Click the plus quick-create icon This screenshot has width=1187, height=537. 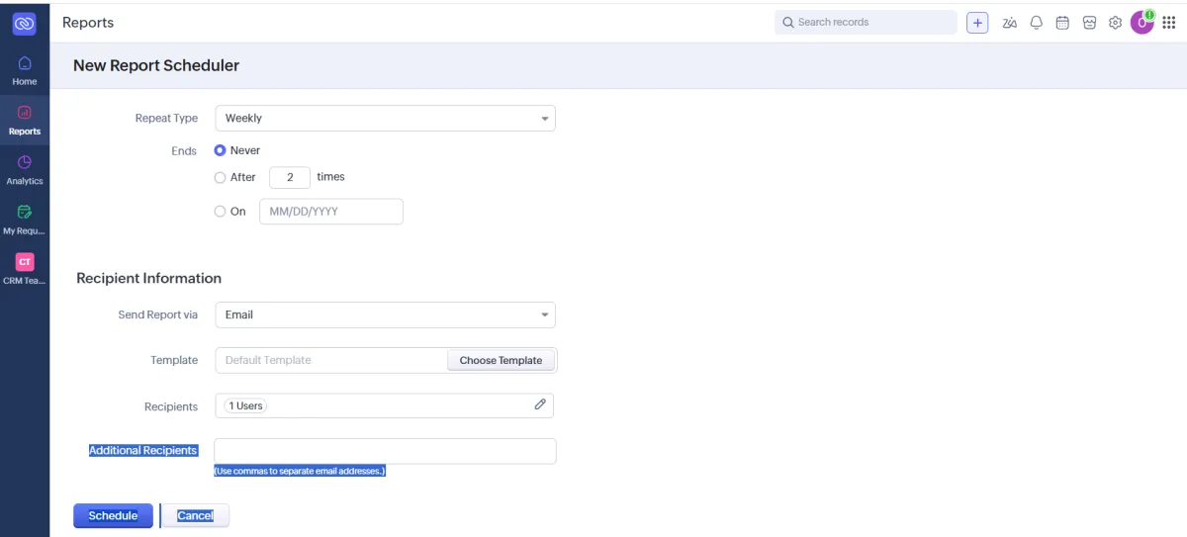pos(977,23)
